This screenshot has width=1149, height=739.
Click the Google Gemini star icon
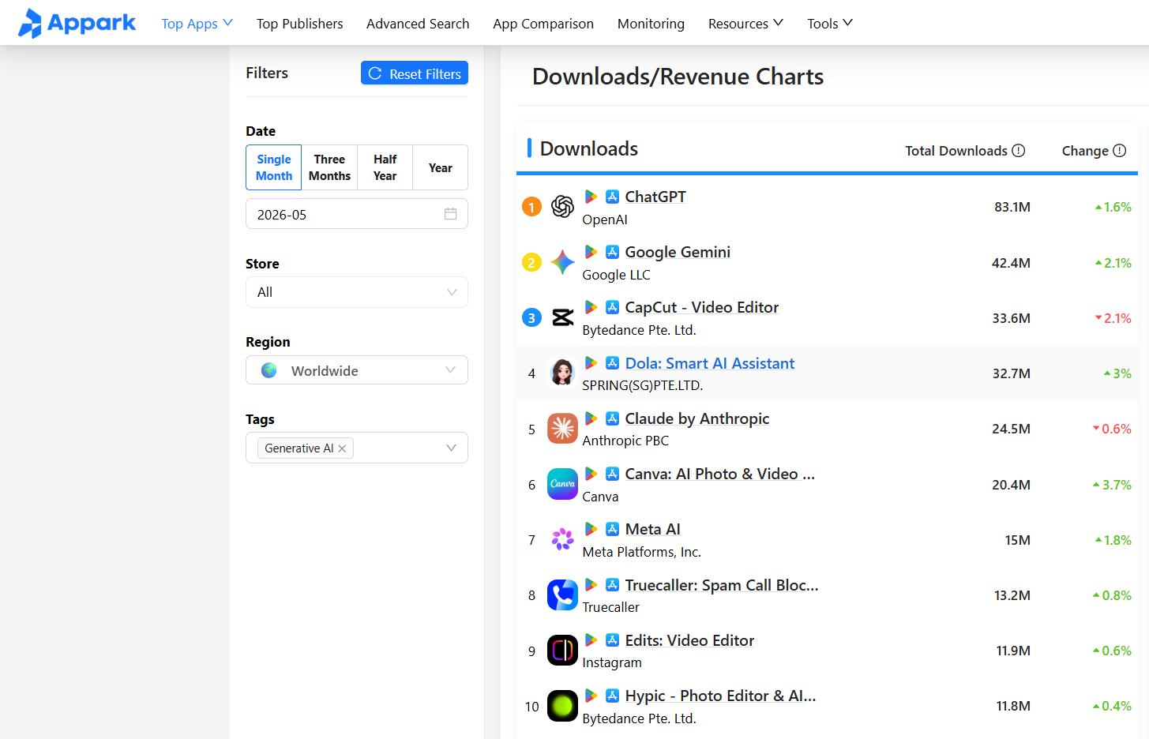point(562,262)
